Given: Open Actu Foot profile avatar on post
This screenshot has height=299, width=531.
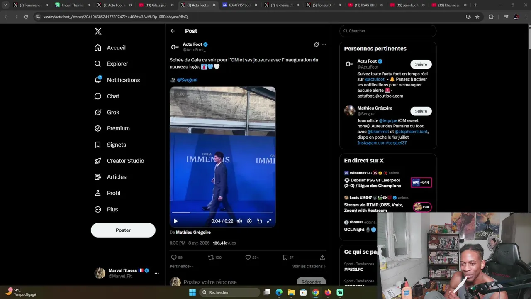Looking at the screenshot, I should pos(175,47).
